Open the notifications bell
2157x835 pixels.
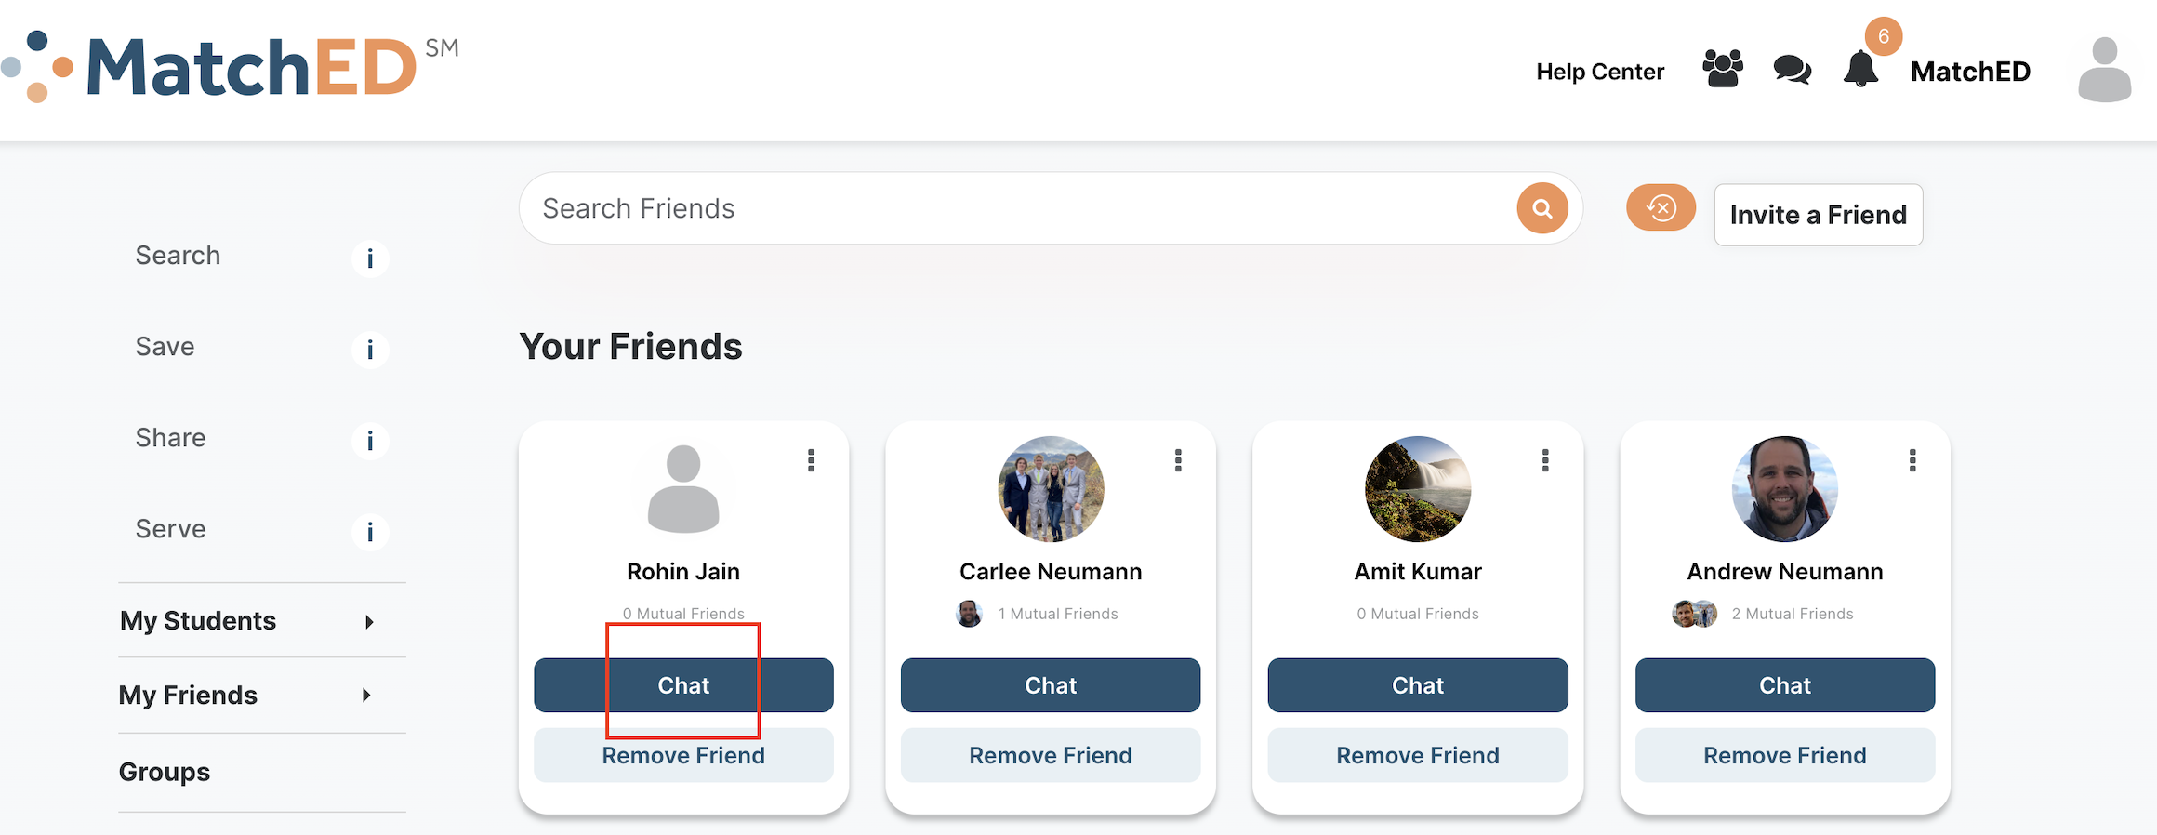(x=1860, y=70)
